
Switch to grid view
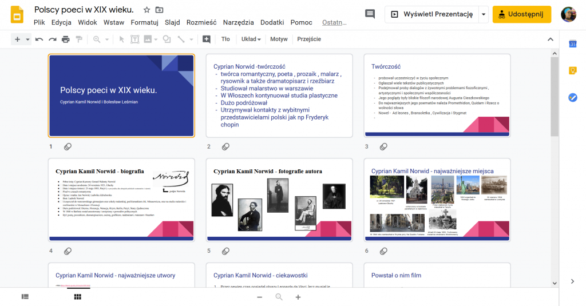(78, 297)
